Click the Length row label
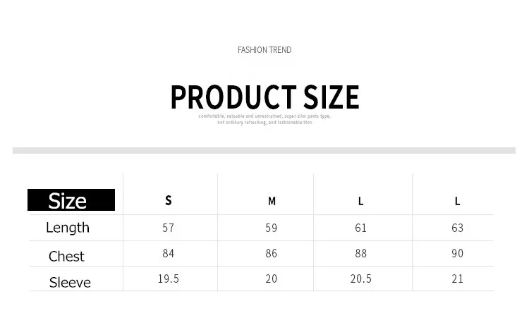The width and height of the screenshot is (529, 318). click(x=68, y=228)
